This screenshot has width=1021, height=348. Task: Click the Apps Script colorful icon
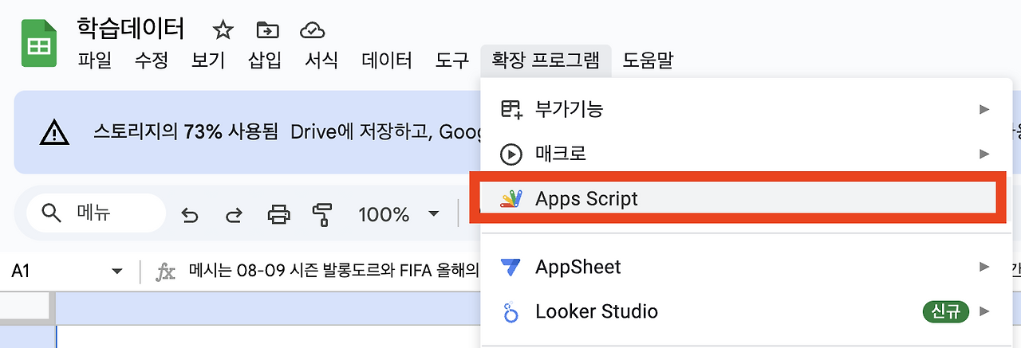(510, 198)
